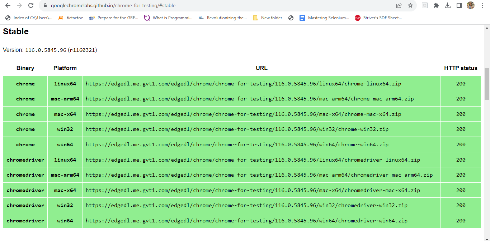Reload the current page
The height and width of the screenshot is (241, 490).
point(31,5)
